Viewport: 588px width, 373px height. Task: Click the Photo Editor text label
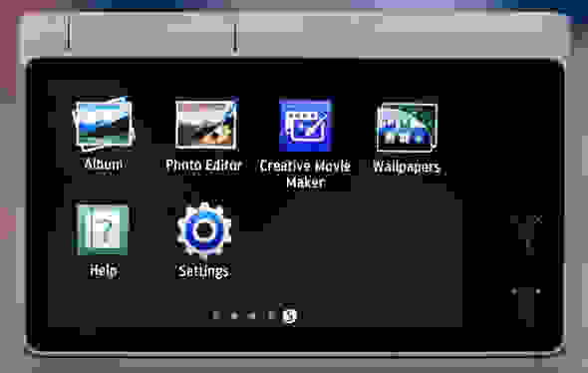tap(204, 165)
